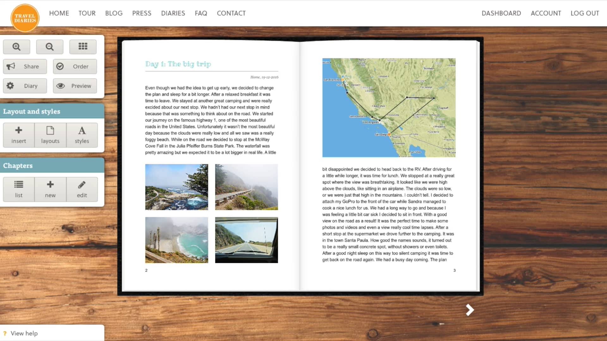Open the grid overview icon

coord(83,46)
